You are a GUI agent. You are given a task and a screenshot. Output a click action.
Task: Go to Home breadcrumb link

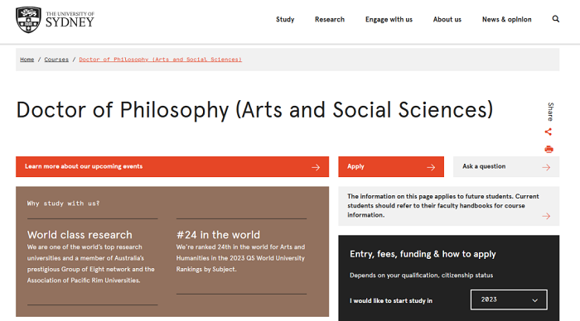[x=27, y=60]
